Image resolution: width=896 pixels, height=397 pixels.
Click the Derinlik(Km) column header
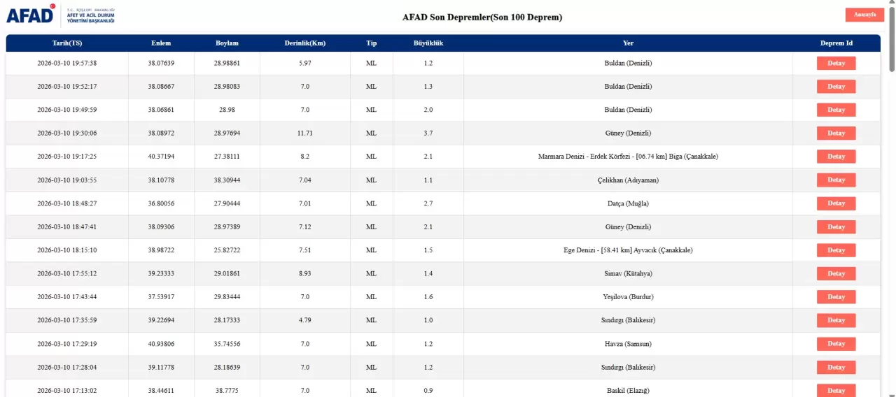[x=304, y=43]
